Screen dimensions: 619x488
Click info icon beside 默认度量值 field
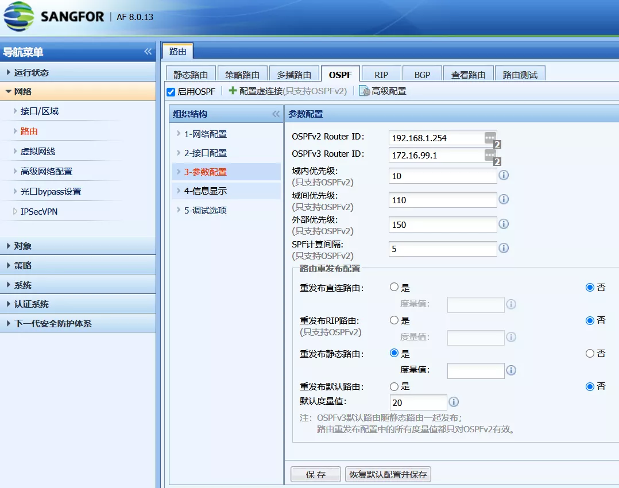(x=454, y=402)
